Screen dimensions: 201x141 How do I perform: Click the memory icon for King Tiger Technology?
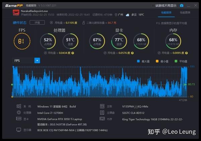point(102,119)
